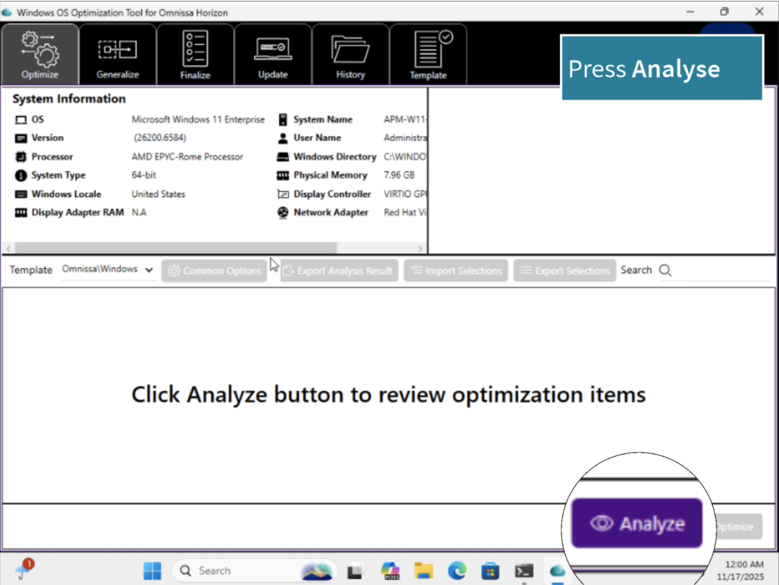Click the scrollbar right arrow
779x585 pixels.
coord(420,248)
